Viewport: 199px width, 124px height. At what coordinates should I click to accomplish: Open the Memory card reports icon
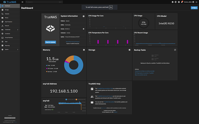point(84,50)
